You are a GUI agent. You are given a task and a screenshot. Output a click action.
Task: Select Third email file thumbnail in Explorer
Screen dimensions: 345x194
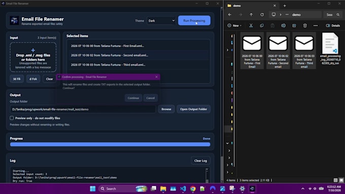point(304,51)
